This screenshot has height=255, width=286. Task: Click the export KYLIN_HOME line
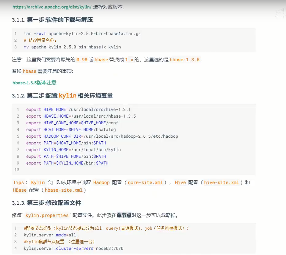[x=73, y=150]
